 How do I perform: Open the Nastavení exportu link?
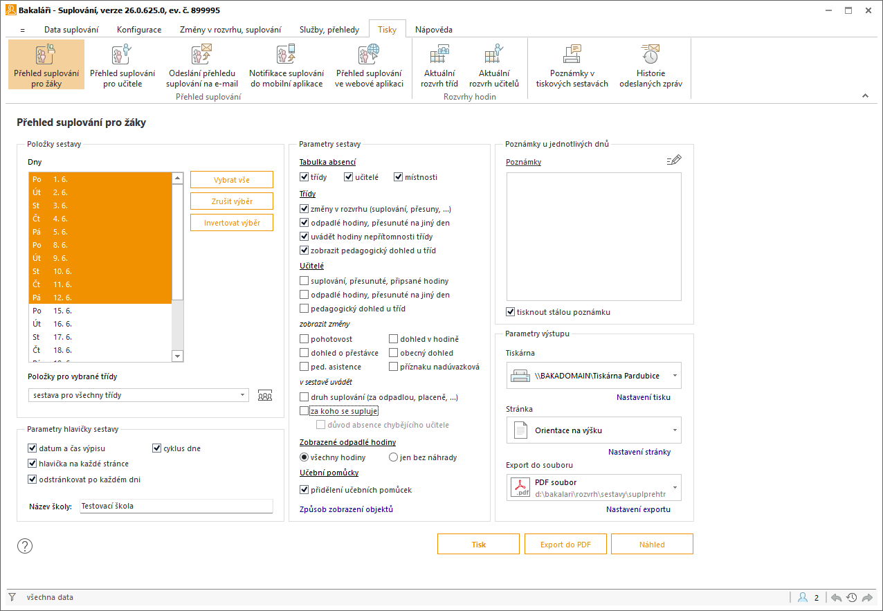click(x=639, y=509)
